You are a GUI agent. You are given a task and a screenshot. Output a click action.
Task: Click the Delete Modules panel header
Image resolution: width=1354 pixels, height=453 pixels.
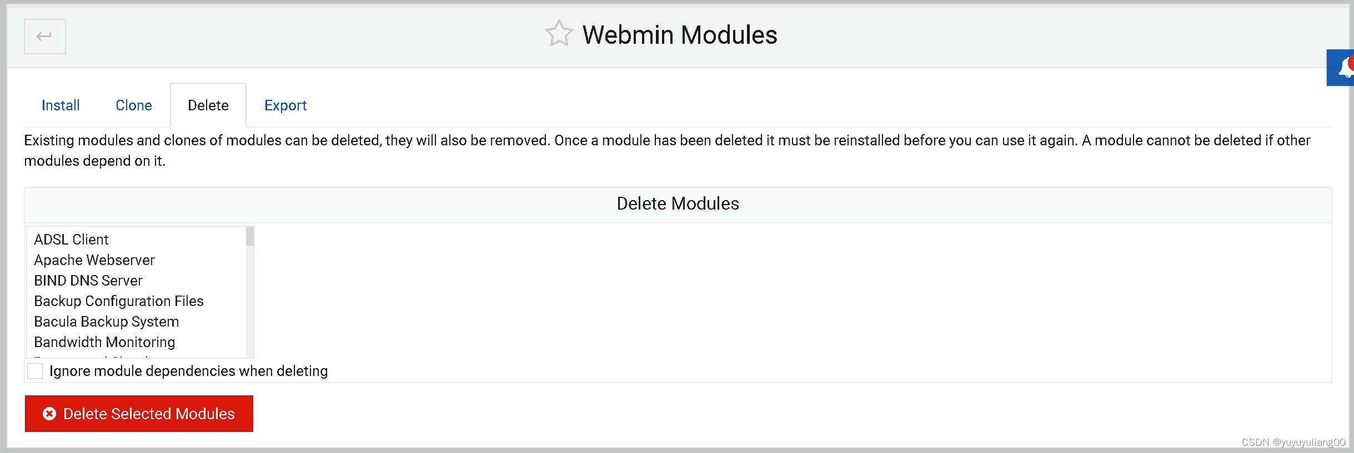pyautogui.click(x=677, y=203)
